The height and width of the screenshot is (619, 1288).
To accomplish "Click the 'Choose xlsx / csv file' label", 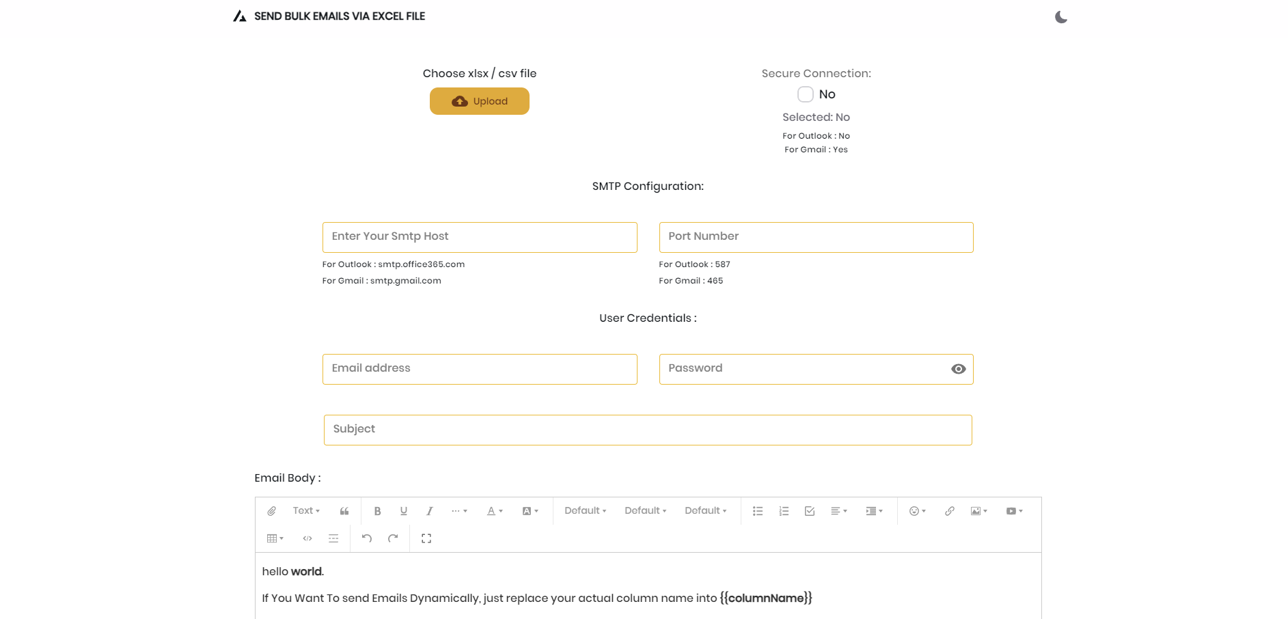I will click(480, 73).
